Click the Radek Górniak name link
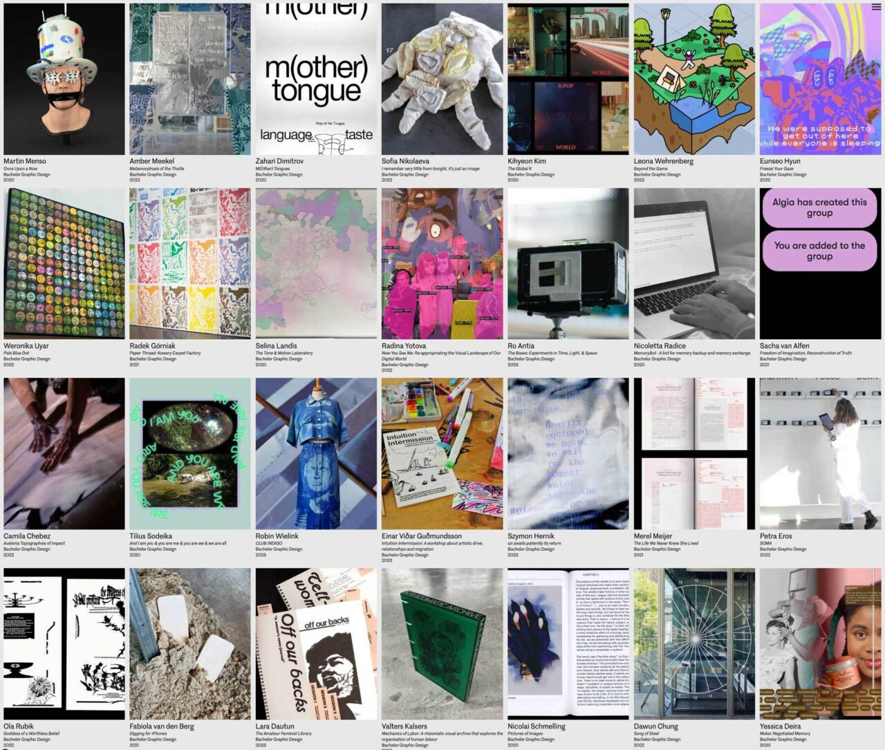 pos(152,346)
